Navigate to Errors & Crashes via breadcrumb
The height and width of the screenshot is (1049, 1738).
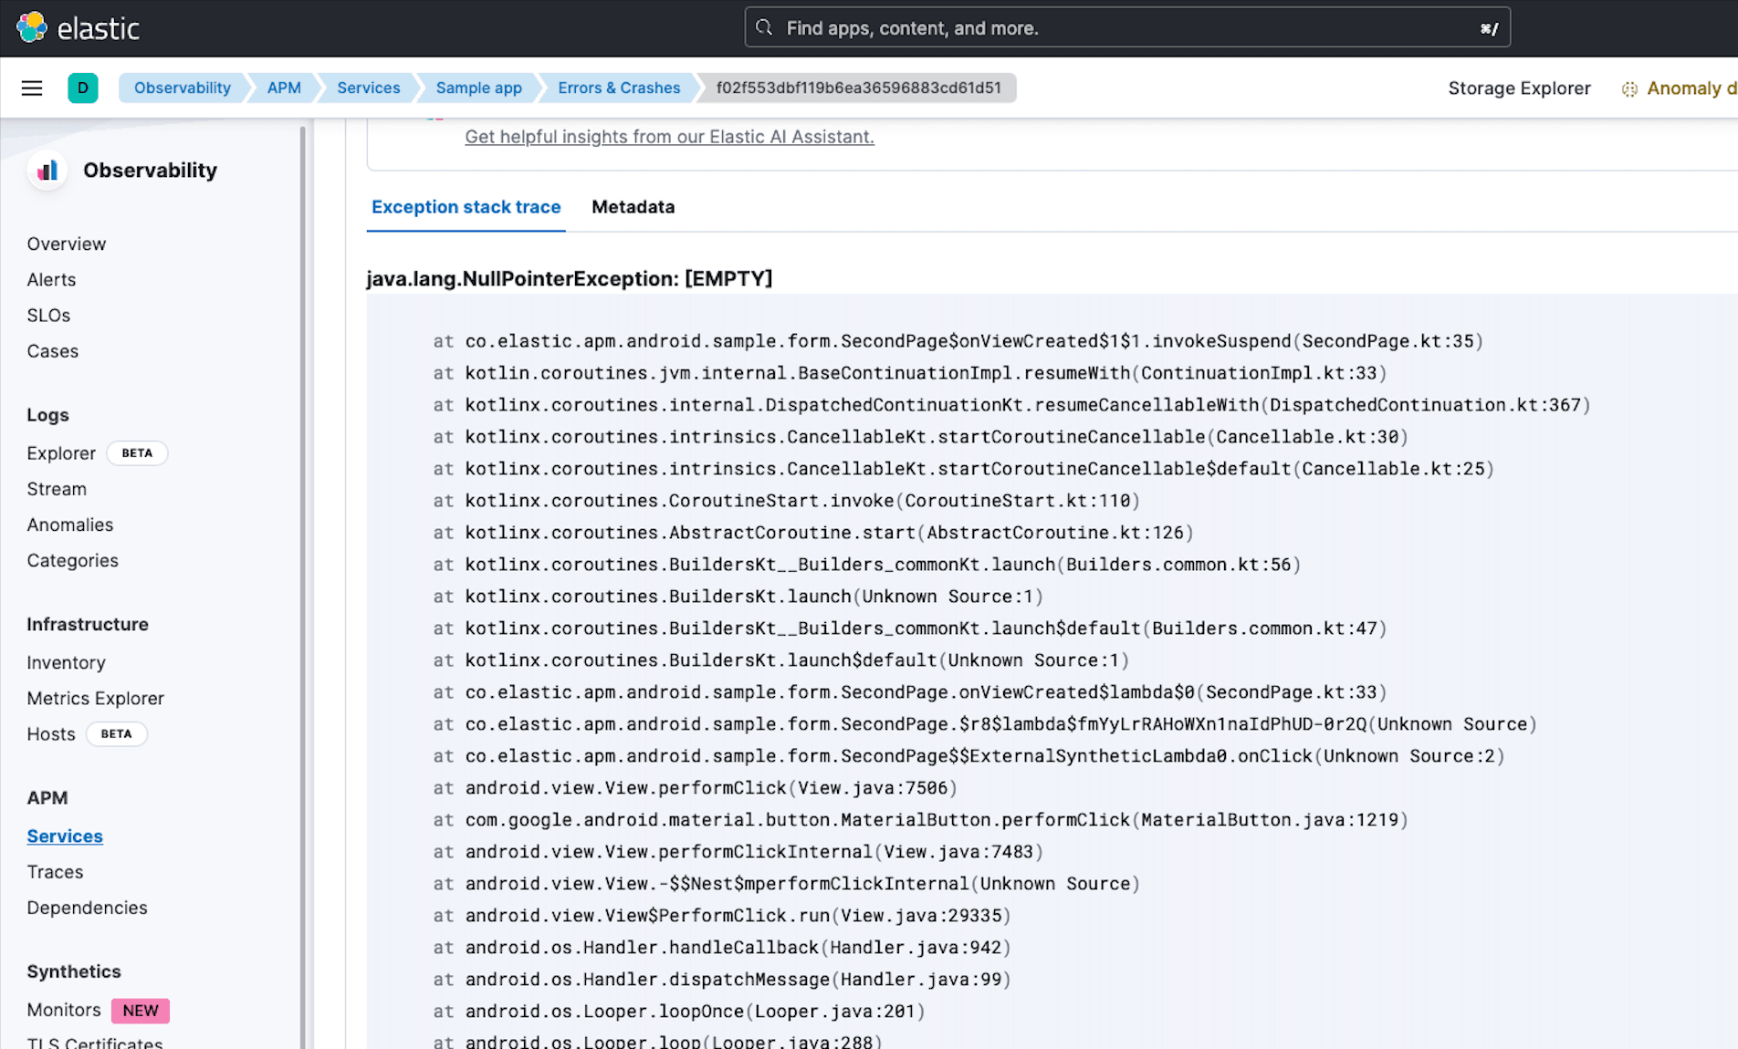click(x=619, y=88)
